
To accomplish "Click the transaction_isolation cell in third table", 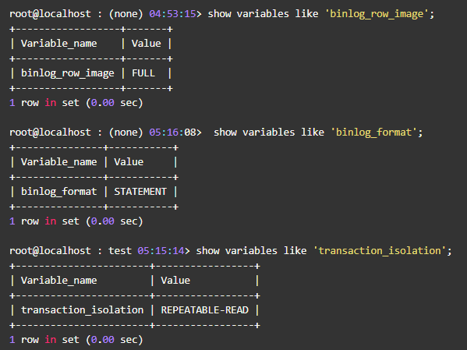I will tap(82, 310).
